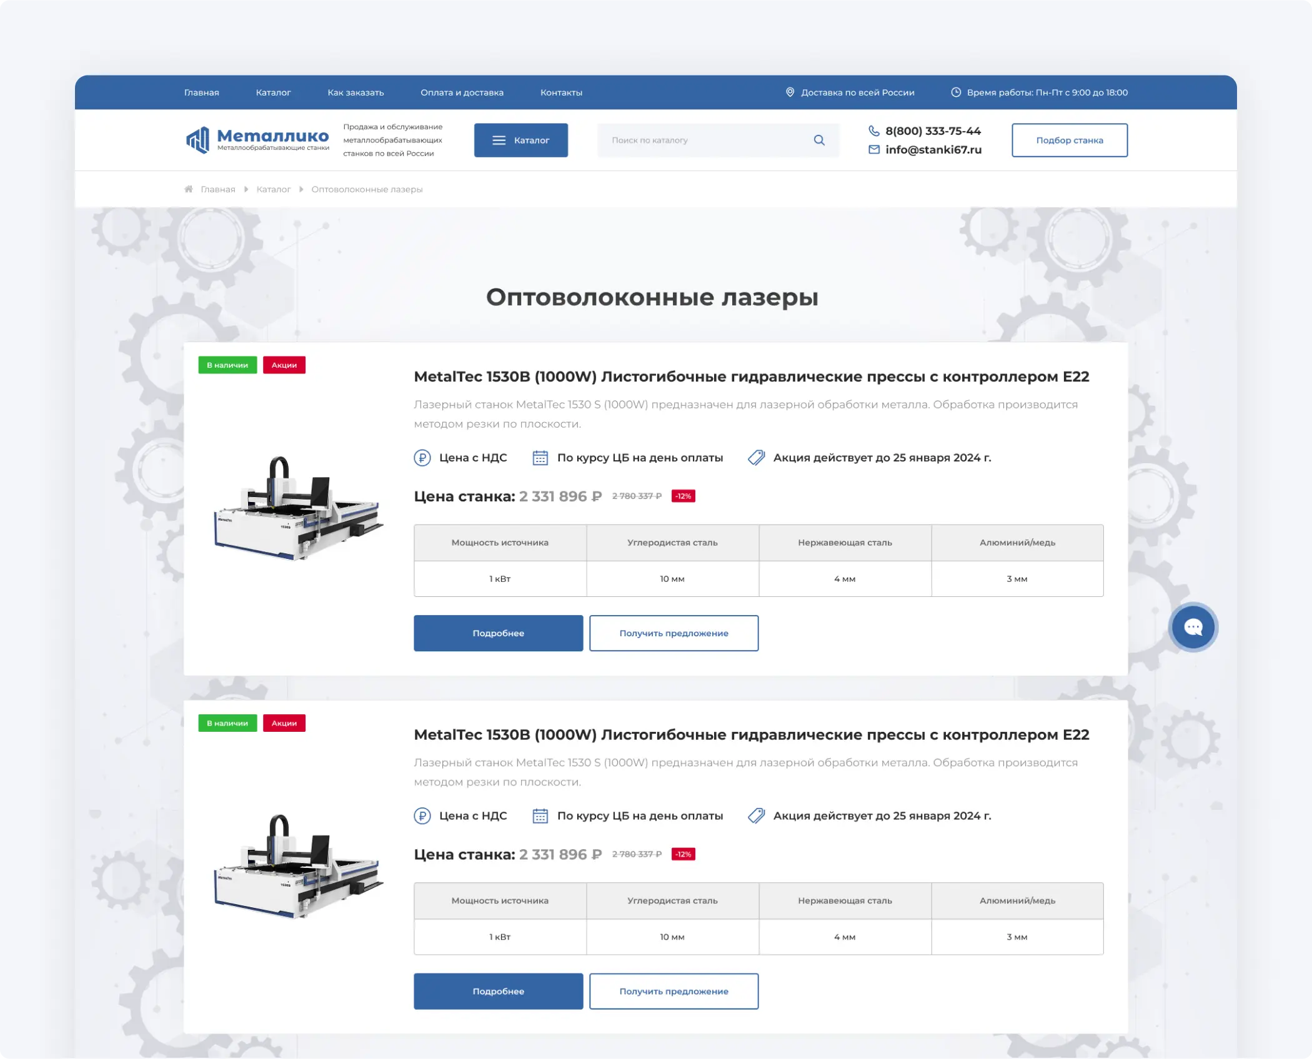Open the Контакты page from the menu
Image resolution: width=1312 pixels, height=1059 pixels.
[560, 92]
